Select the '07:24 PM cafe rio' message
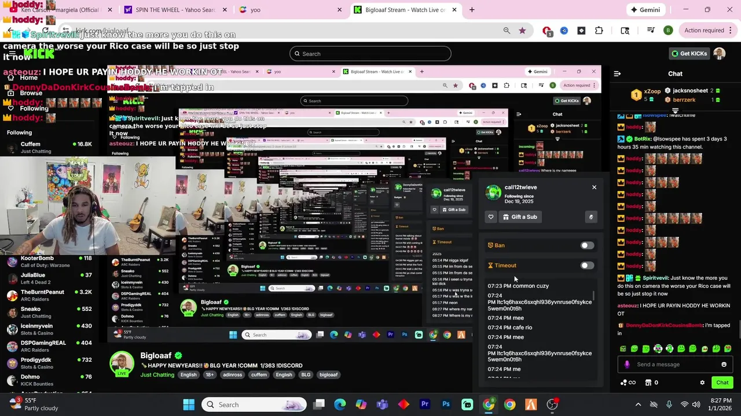 (x=509, y=328)
